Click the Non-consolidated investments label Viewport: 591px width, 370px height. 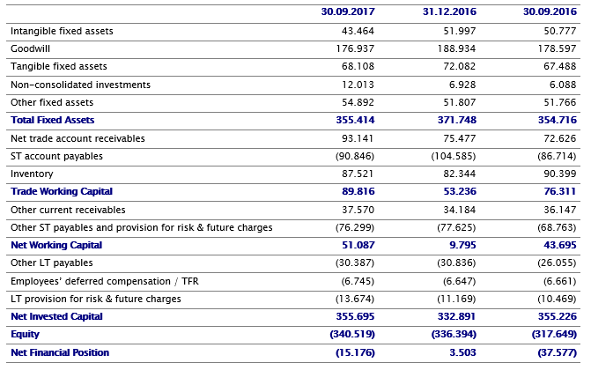(80, 85)
